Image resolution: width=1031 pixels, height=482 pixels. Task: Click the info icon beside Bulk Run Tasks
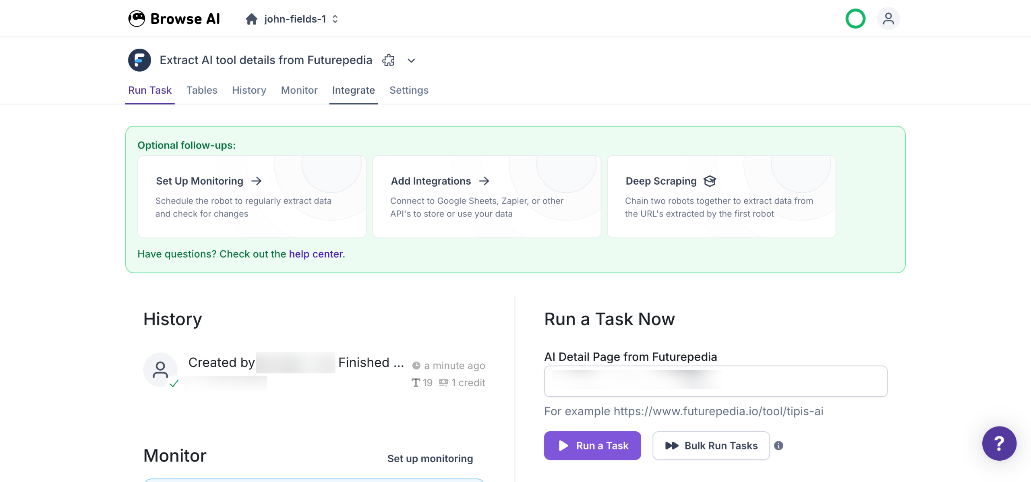point(778,445)
